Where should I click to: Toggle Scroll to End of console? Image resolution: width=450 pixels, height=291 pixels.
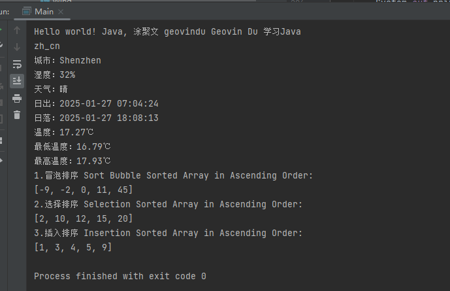pyautogui.click(x=17, y=81)
